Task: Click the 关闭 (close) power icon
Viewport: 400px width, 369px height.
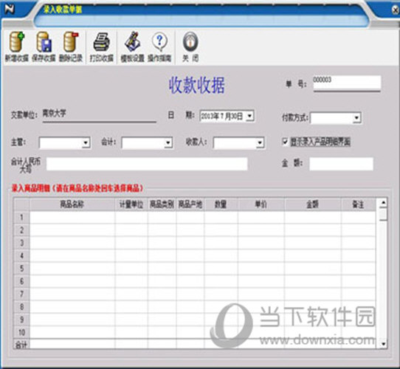Action: click(x=190, y=42)
